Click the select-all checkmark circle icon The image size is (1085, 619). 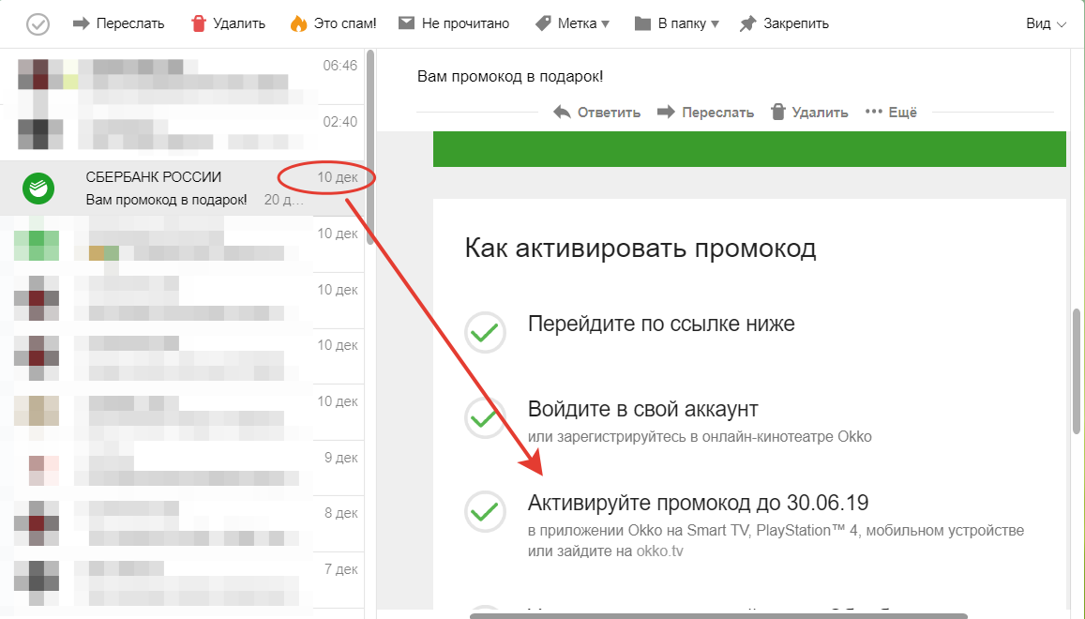click(38, 23)
